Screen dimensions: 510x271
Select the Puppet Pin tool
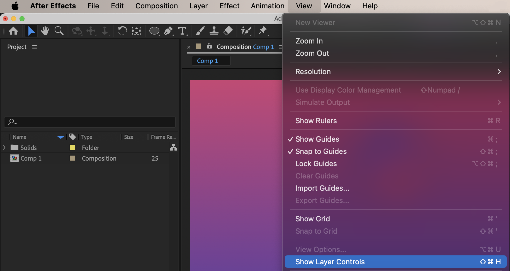click(x=263, y=31)
